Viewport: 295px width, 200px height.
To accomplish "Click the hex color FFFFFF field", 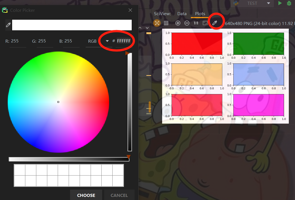I will 124,41.
